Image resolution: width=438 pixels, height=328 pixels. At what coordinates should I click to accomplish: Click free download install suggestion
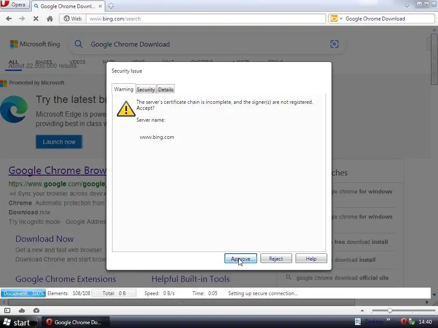point(361,242)
